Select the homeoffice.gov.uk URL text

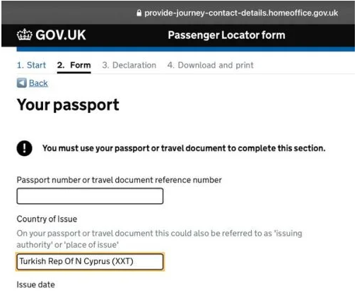coord(241,13)
